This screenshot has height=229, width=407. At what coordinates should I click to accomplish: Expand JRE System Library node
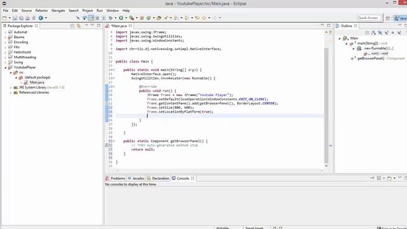(x=11, y=88)
